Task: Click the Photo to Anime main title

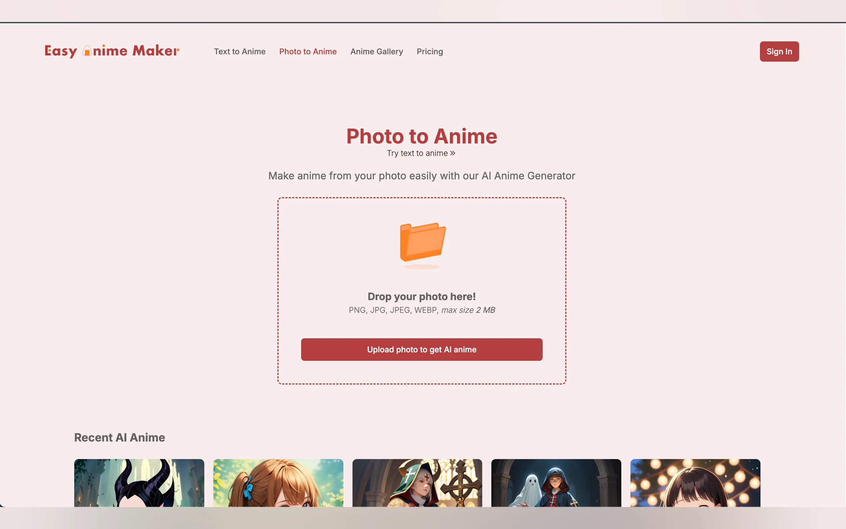Action: coord(421,136)
